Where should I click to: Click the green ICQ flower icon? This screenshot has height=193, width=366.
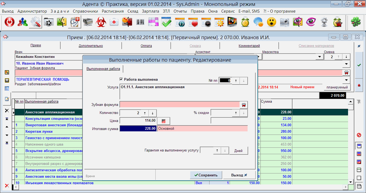coord(356,22)
